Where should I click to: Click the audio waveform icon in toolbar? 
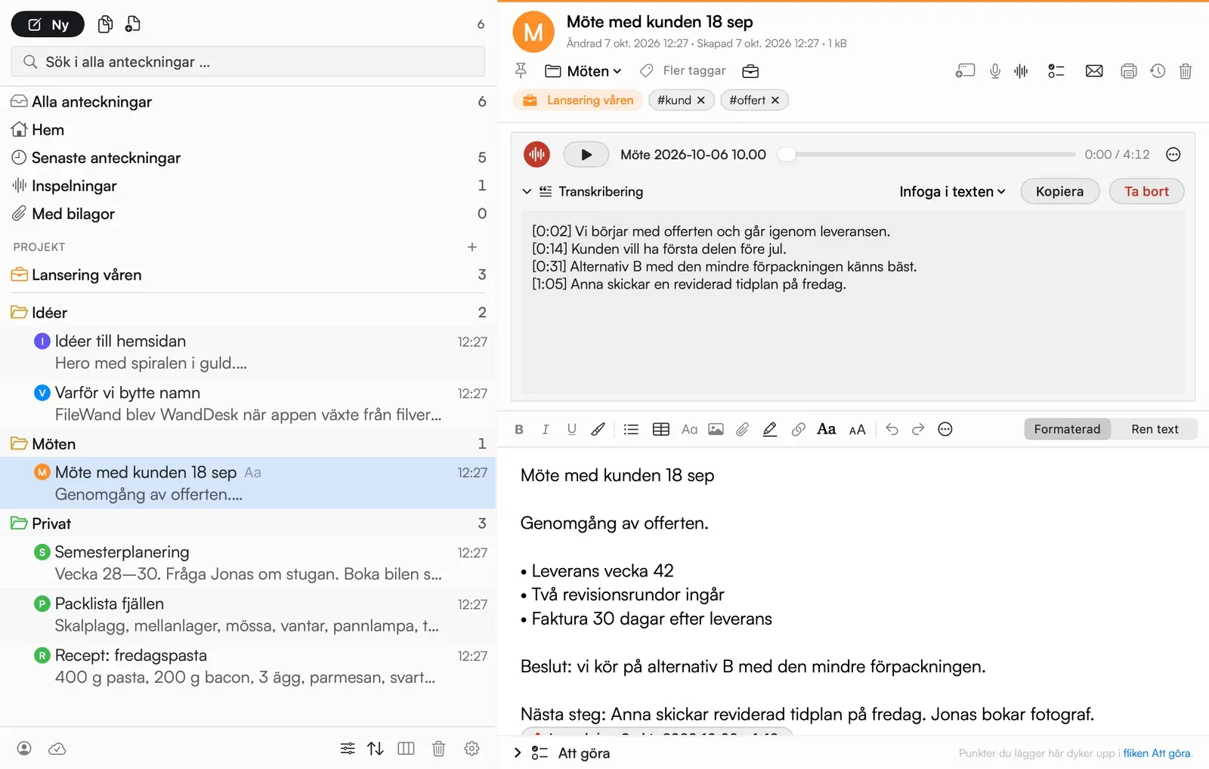pos(1021,71)
